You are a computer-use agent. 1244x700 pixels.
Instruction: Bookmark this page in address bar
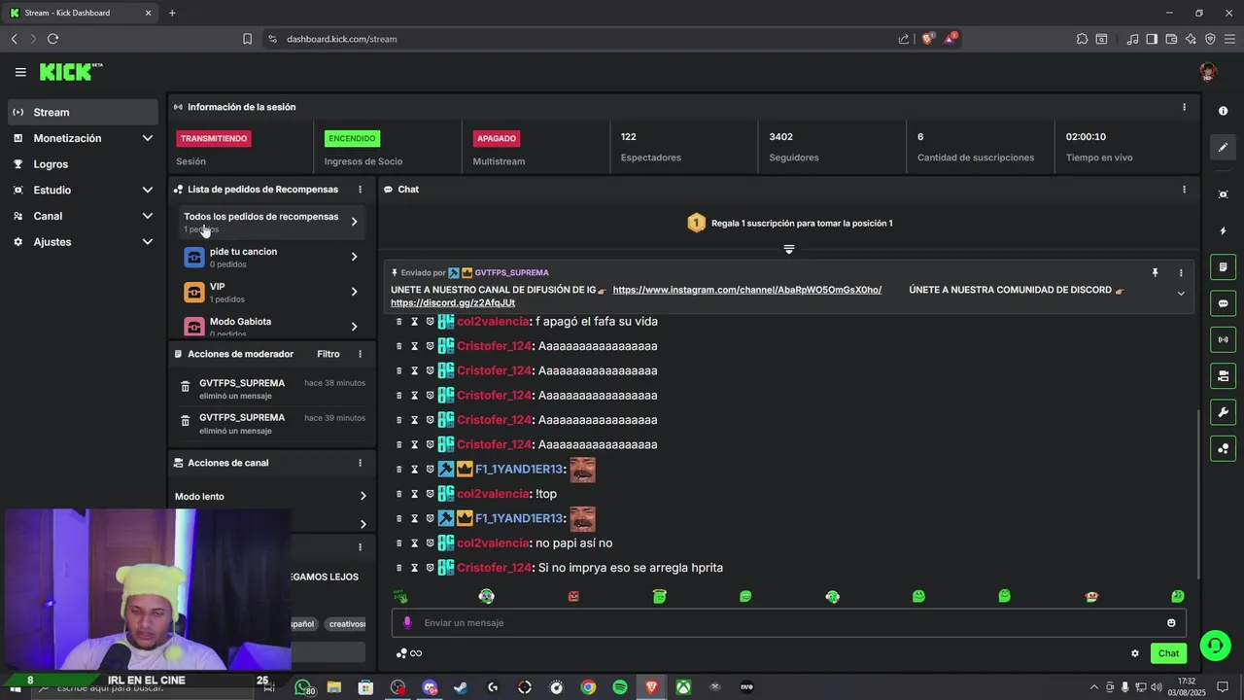click(x=247, y=39)
